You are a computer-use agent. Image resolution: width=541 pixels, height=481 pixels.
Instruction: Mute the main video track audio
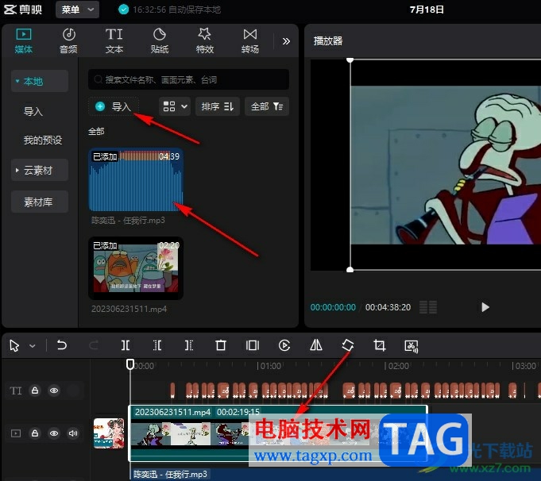coord(73,433)
